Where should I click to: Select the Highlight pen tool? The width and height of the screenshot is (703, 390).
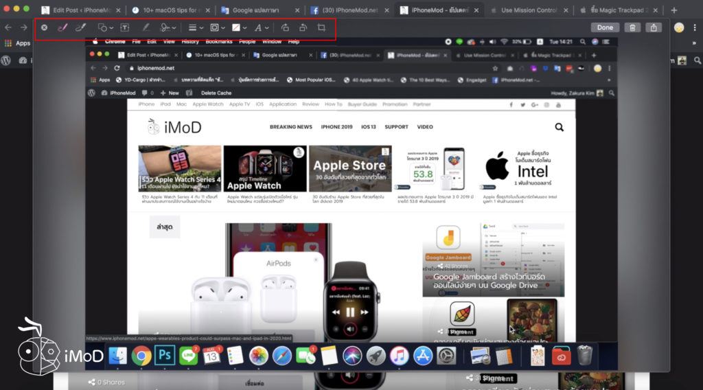click(146, 27)
